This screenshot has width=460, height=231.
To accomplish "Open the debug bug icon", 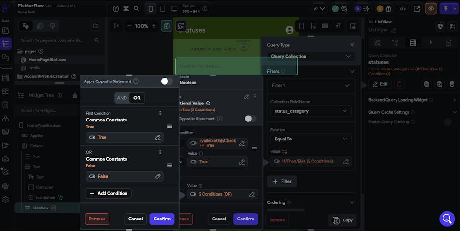I will click(x=388, y=9).
